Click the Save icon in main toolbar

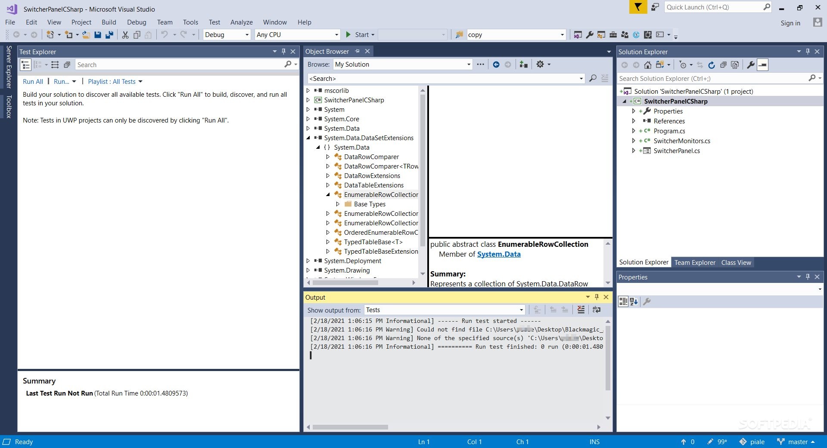pos(98,35)
